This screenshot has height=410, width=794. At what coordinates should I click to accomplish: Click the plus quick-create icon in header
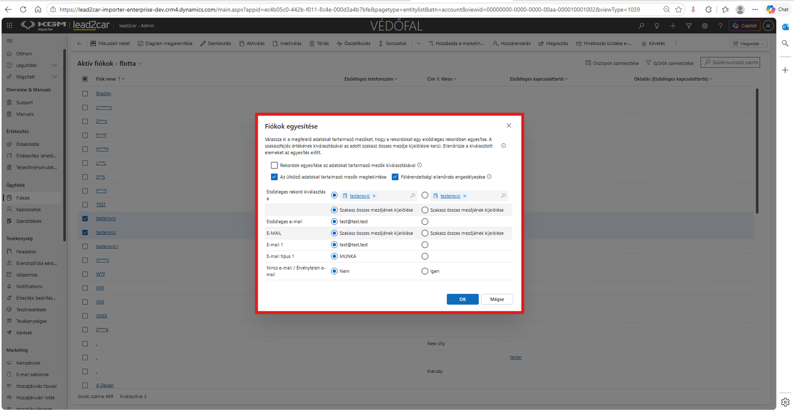(673, 26)
